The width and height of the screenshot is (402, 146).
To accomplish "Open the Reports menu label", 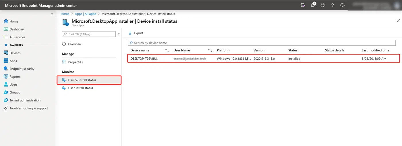I will (x=15, y=77).
